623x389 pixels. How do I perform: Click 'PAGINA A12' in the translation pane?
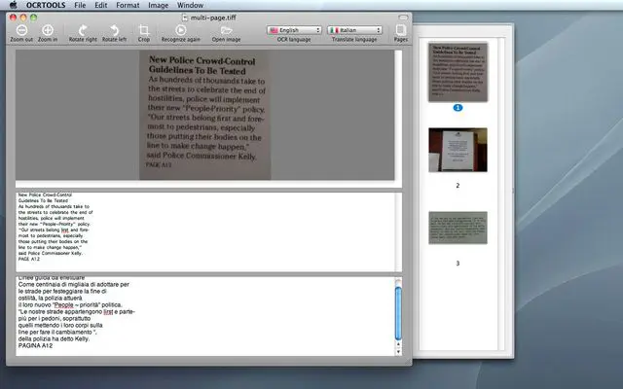click(35, 346)
